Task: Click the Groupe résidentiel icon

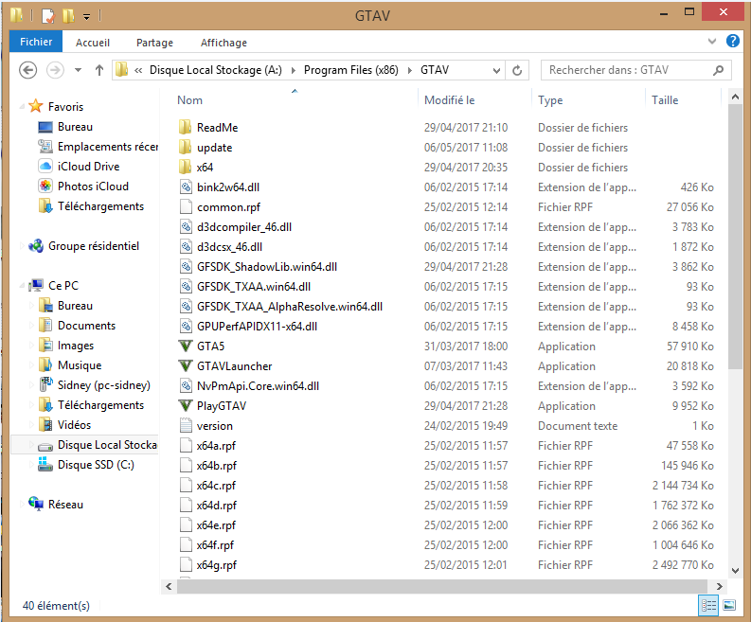Action: (x=36, y=245)
